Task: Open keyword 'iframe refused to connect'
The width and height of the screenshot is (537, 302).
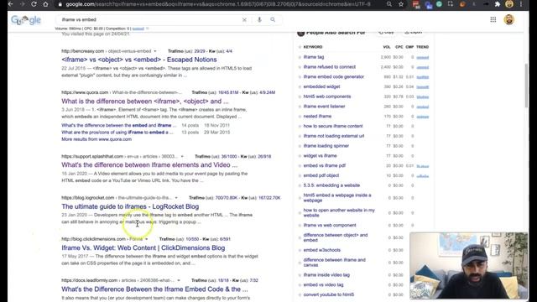Action: tap(330, 67)
